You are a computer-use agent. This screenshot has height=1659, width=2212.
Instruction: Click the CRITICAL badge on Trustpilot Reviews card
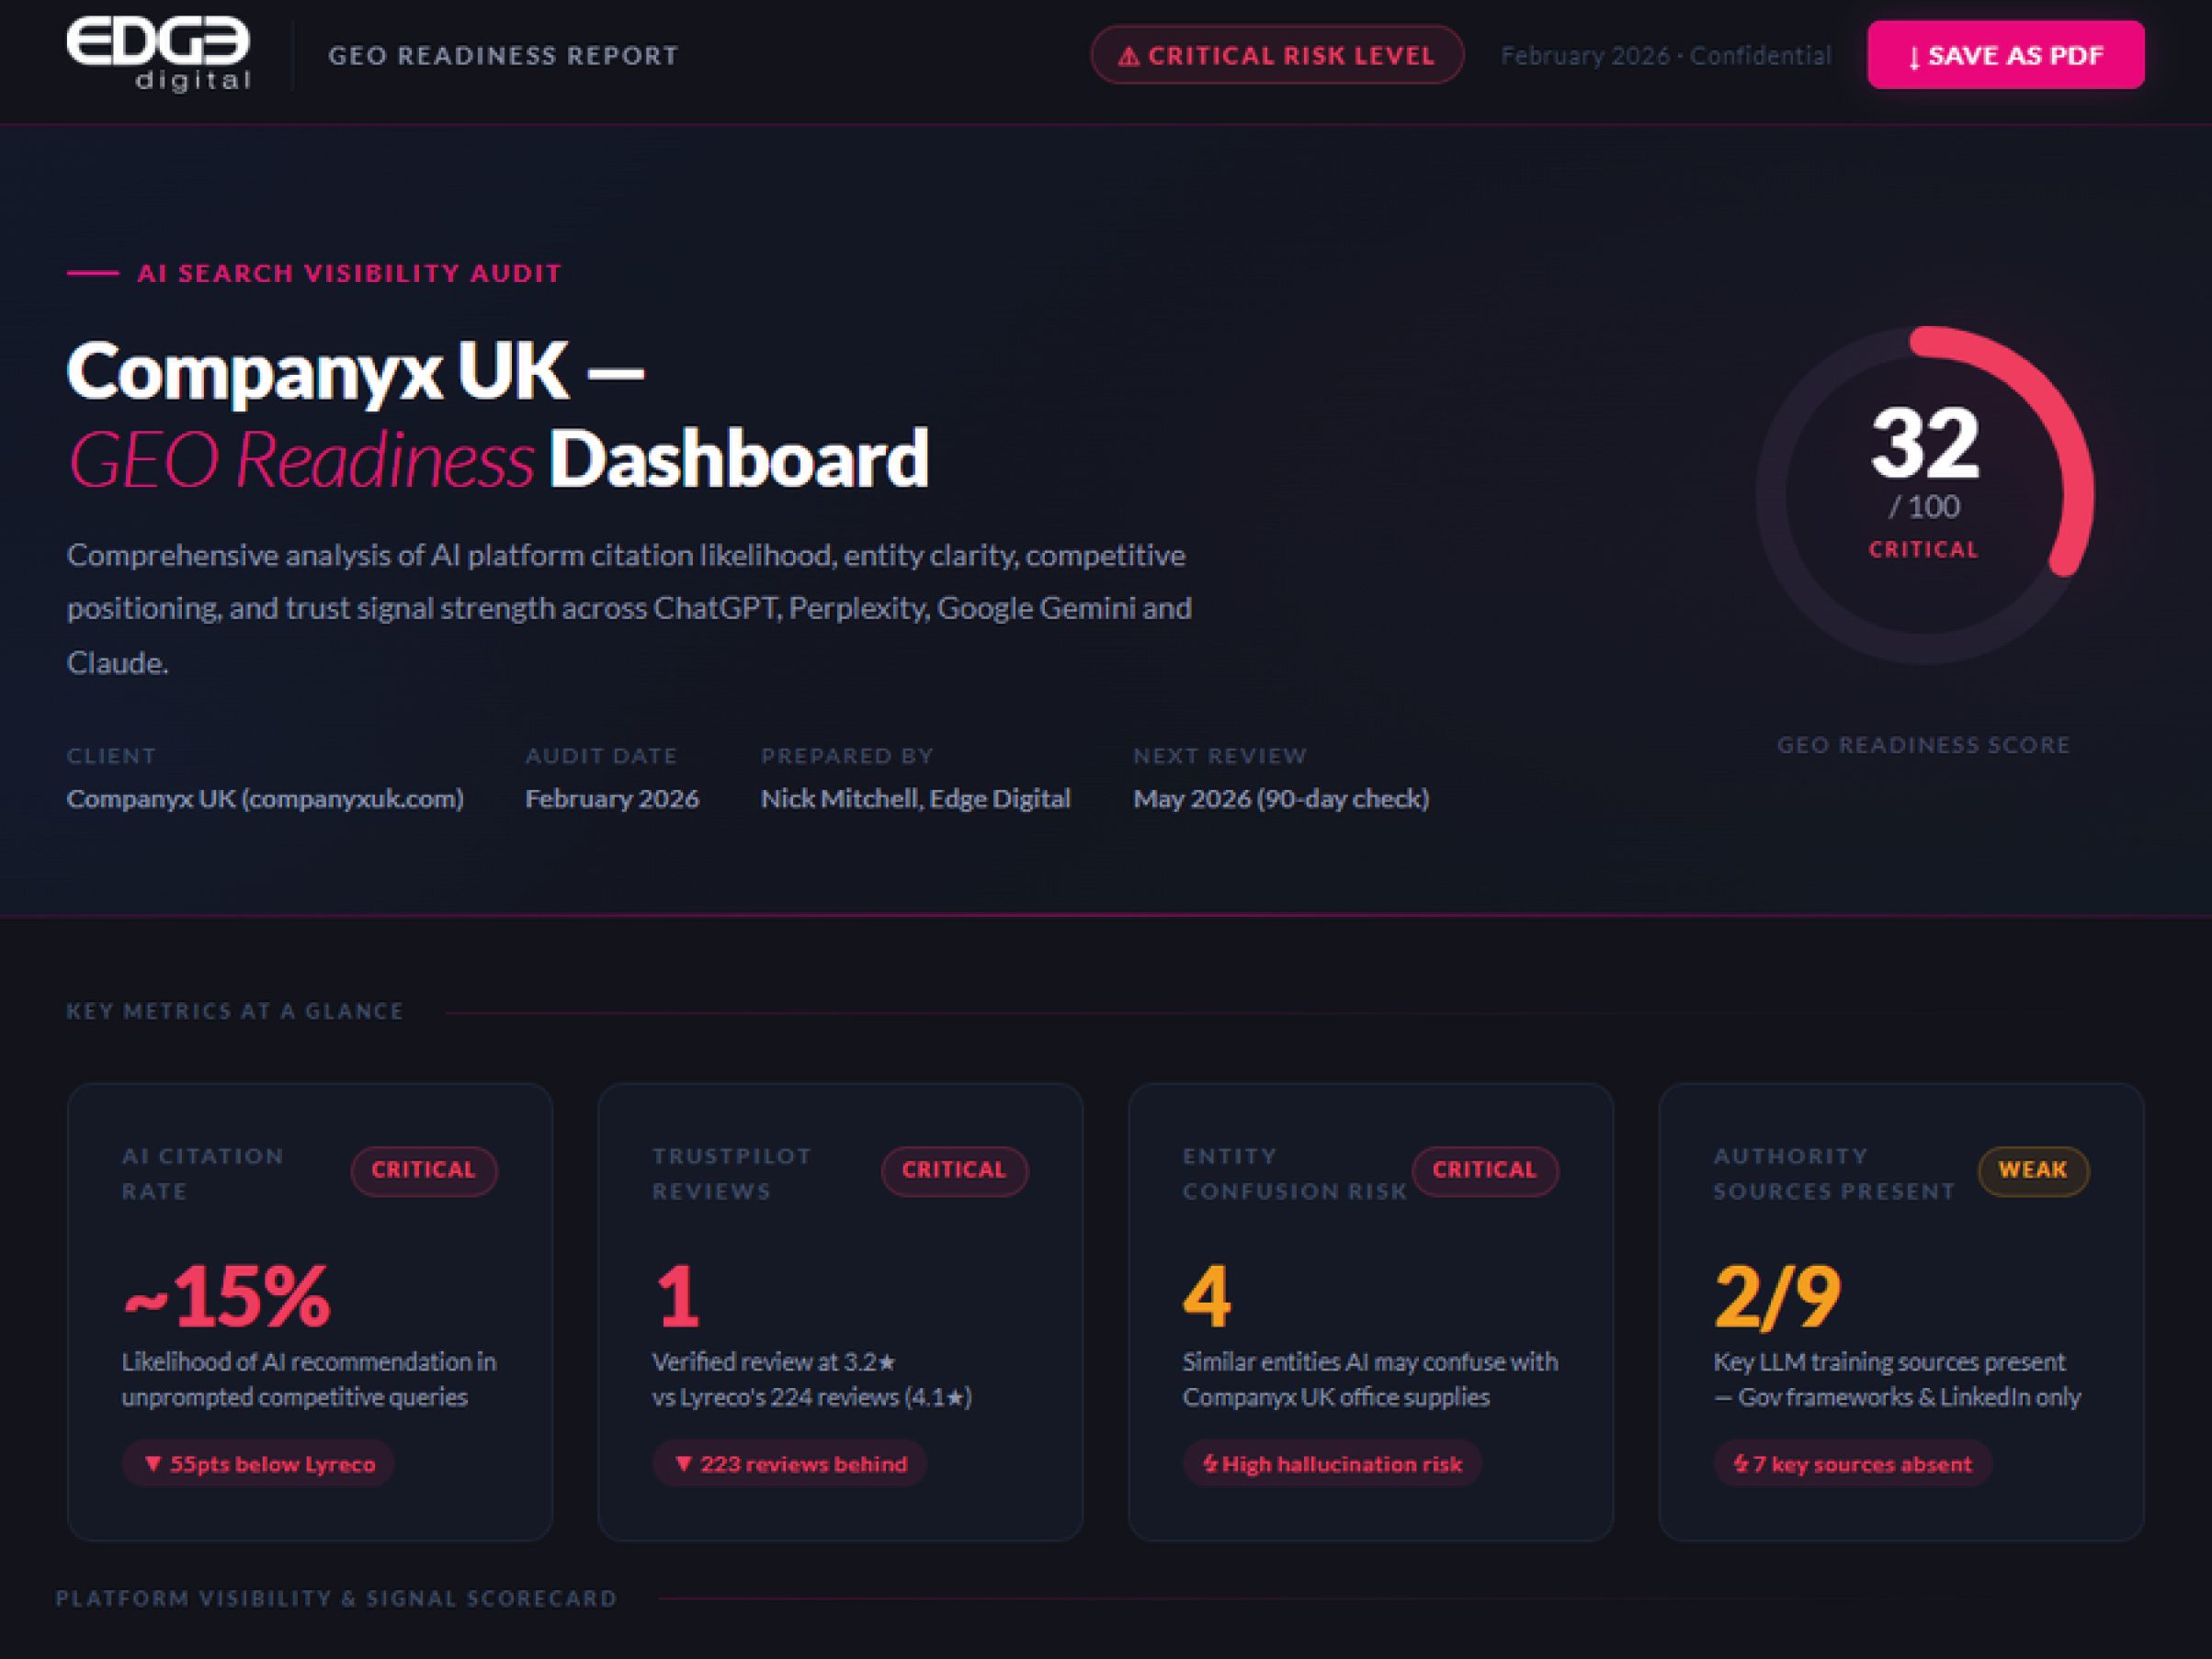tap(954, 1170)
